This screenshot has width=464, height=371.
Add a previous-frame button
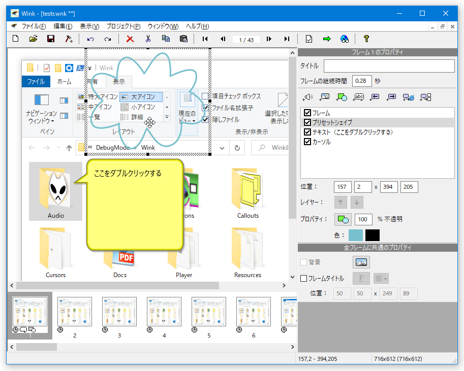click(x=375, y=97)
